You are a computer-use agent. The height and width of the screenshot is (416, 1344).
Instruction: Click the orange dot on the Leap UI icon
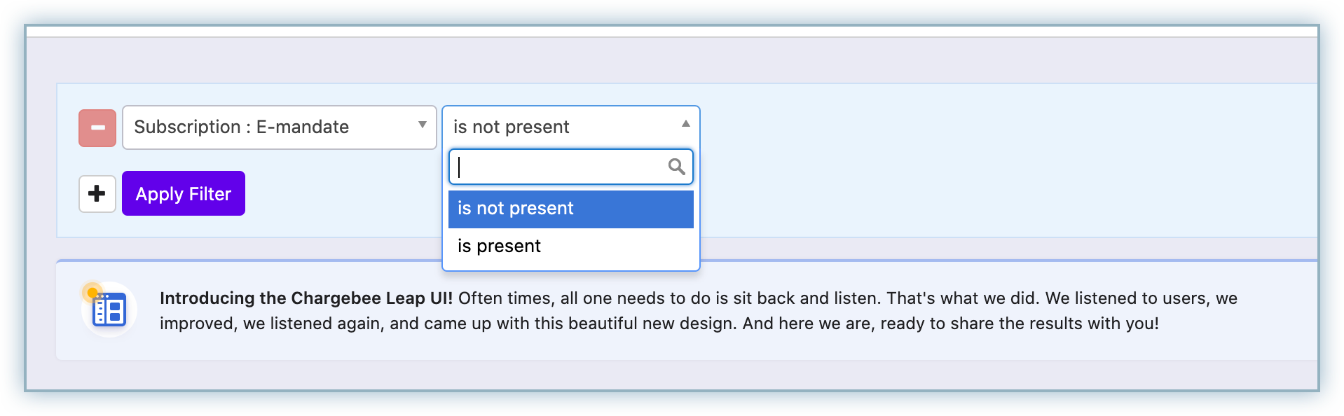pyautogui.click(x=92, y=292)
